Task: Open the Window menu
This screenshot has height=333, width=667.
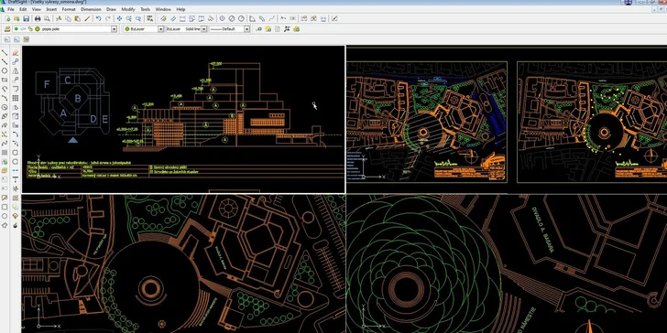Action: (163, 9)
